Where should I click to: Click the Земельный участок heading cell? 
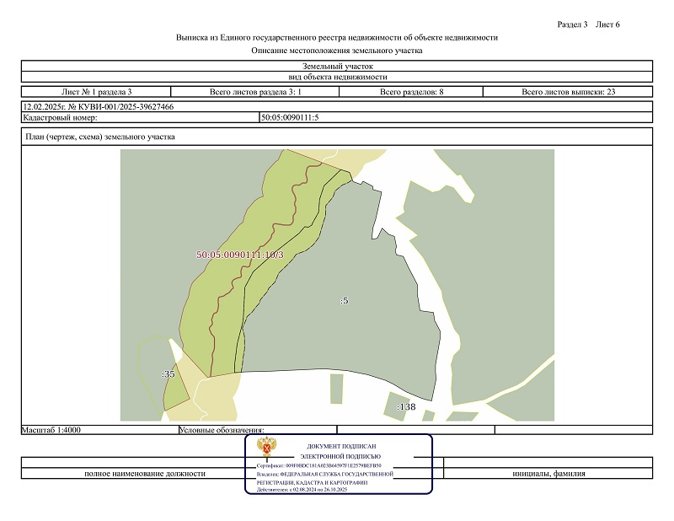pos(337,66)
